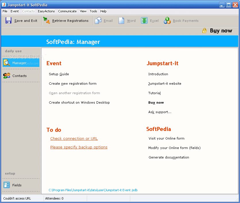Click Couldn't access URL status text
The image size is (240, 203).
pyautogui.click(x=17, y=198)
